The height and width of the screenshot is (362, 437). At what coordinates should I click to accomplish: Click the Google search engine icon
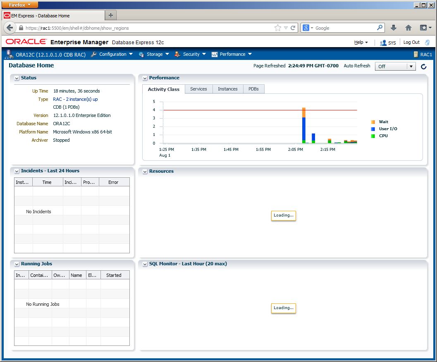[x=306, y=28]
